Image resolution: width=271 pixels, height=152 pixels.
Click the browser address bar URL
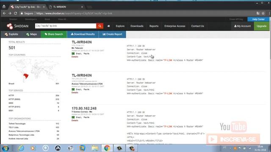(x=74, y=13)
